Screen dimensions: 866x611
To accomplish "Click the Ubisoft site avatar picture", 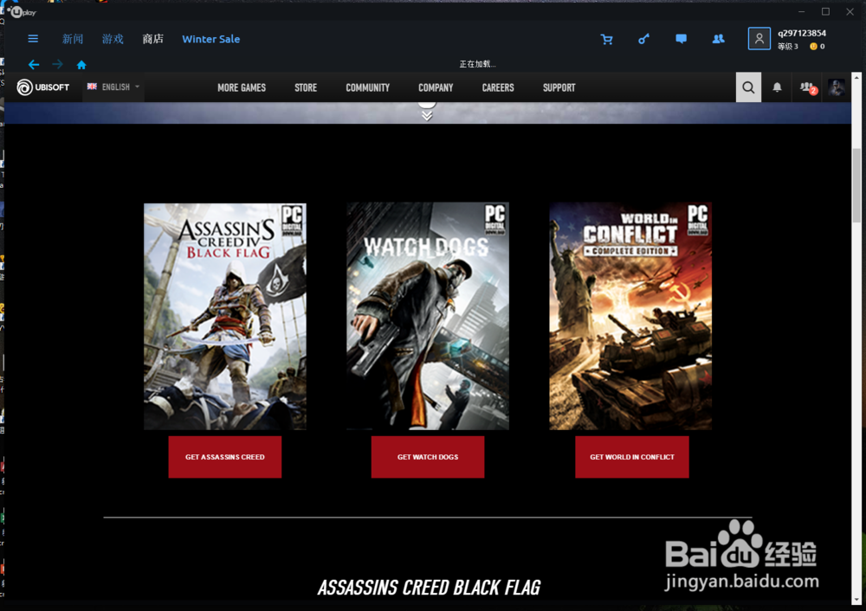I will 837,87.
